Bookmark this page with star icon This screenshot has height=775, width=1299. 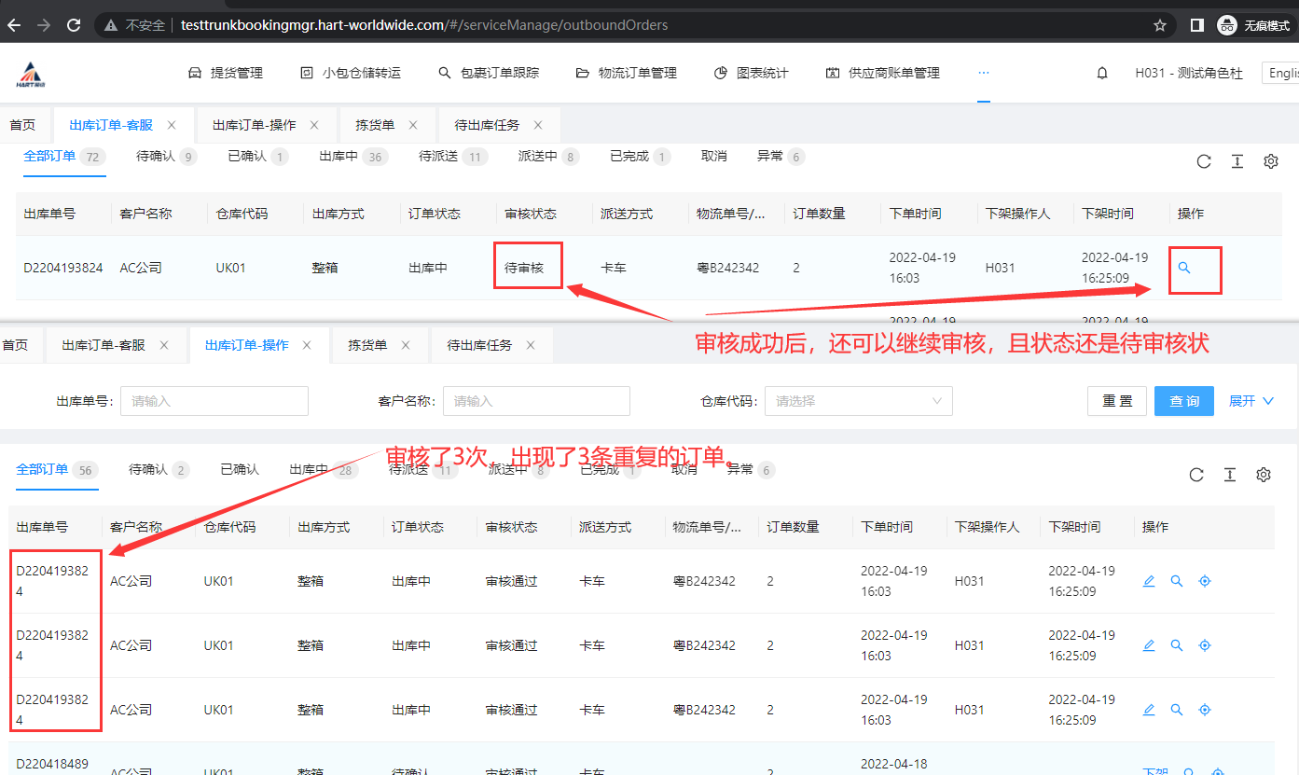click(1160, 25)
